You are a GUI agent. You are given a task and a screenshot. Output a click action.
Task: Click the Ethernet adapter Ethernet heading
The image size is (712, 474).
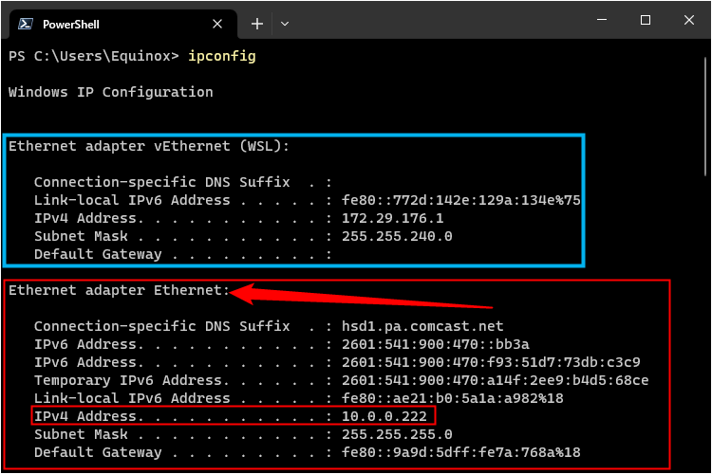click(x=119, y=290)
